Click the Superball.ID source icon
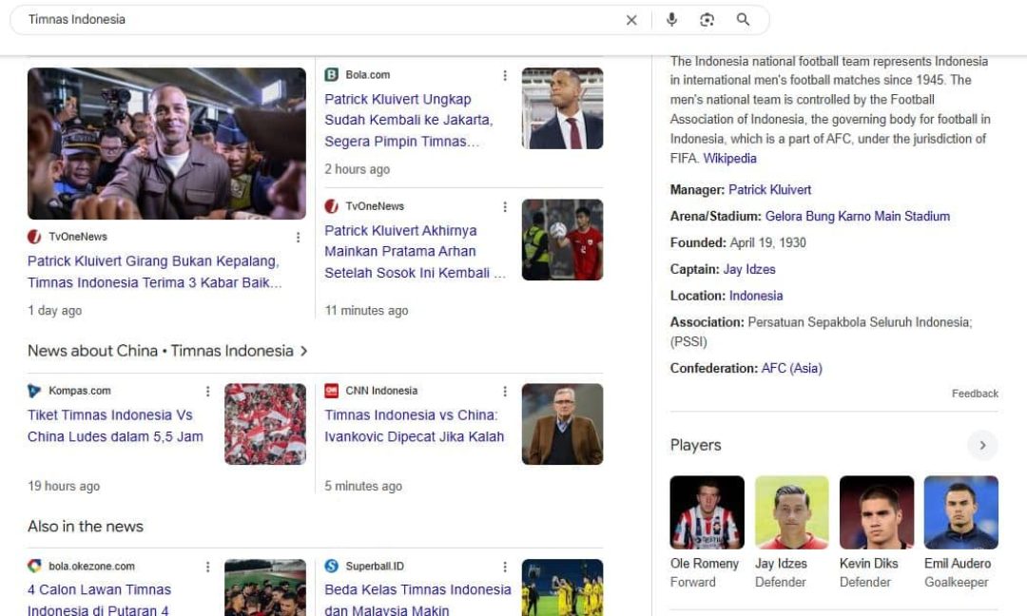The width and height of the screenshot is (1027, 616). point(331,565)
